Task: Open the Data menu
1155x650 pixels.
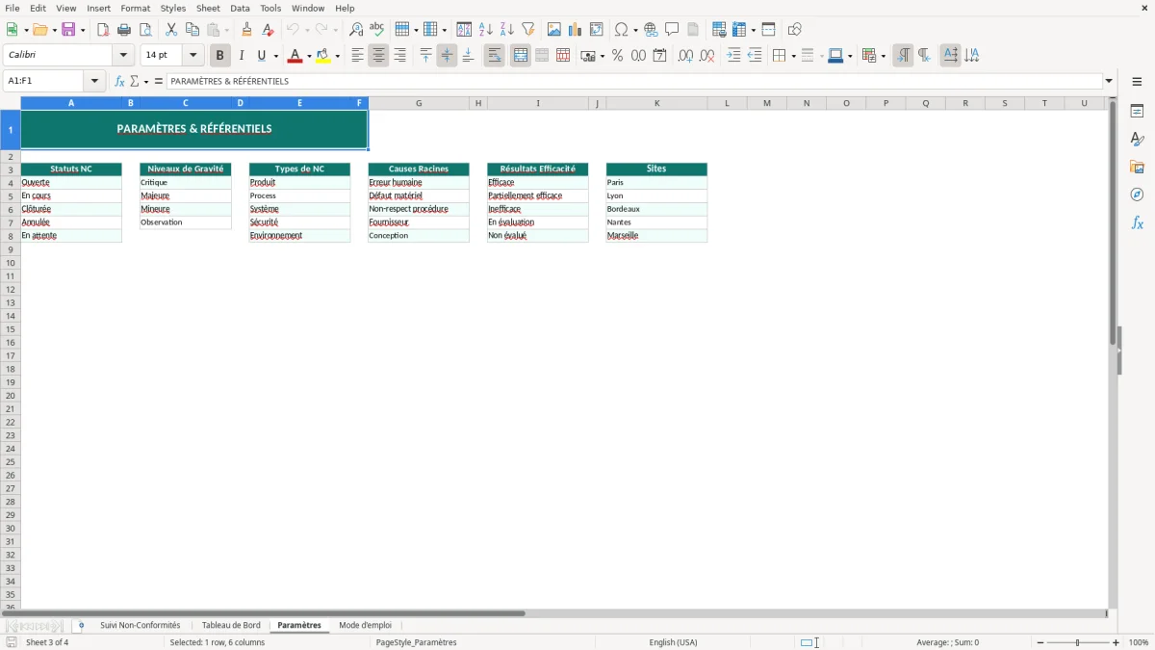Action: (240, 8)
